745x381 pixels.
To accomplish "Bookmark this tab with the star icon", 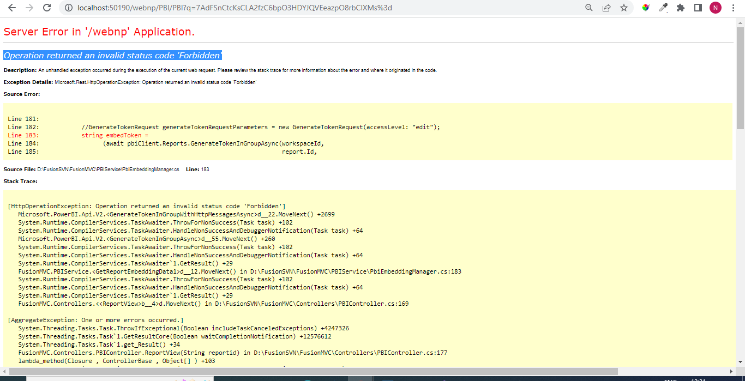I will tap(624, 8).
